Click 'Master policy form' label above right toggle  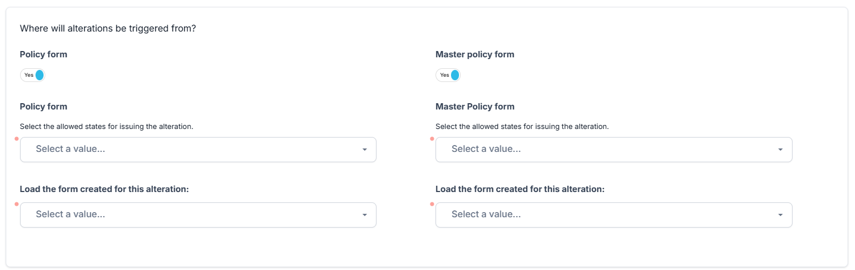(474, 54)
